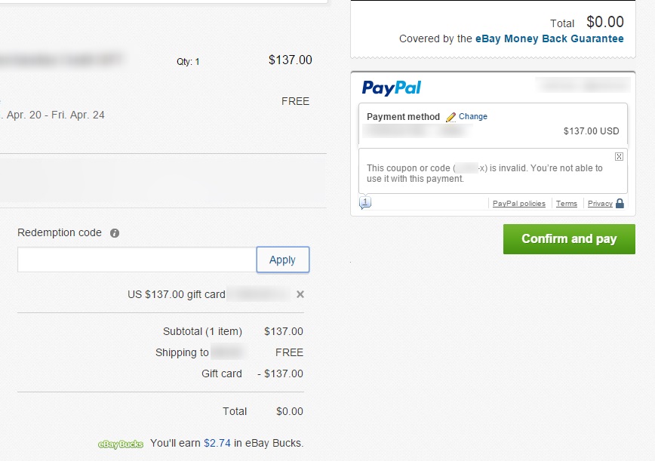Image resolution: width=655 pixels, height=461 pixels.
Task: Click the $2.74 eBay Bucks amount
Action: pos(217,443)
